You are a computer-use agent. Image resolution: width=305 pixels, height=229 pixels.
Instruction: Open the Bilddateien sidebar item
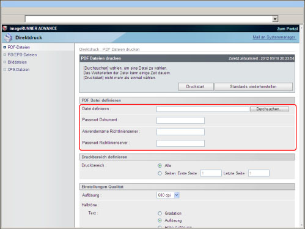[17, 62]
